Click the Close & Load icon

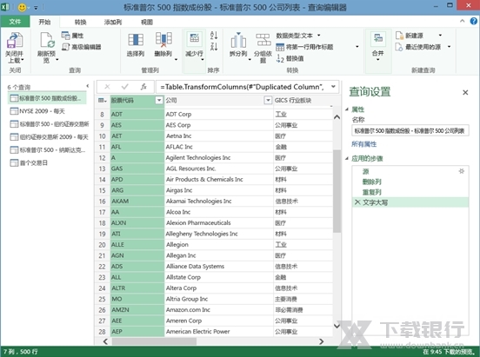pyautogui.click(x=15, y=41)
